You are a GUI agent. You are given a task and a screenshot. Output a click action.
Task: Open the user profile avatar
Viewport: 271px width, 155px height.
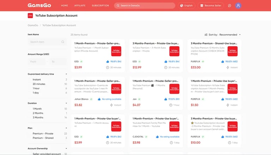(x=238, y=6)
